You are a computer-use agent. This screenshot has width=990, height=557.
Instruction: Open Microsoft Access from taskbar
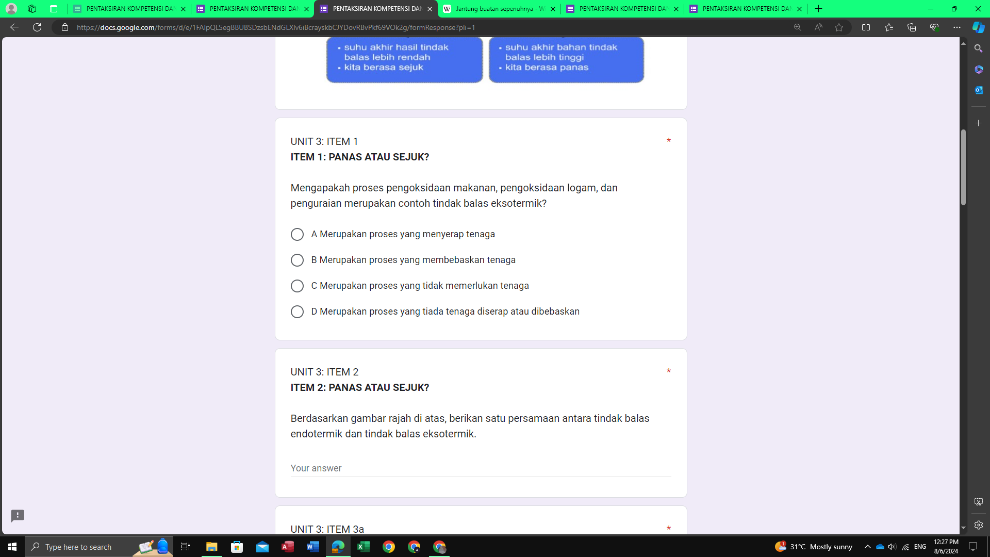click(x=287, y=547)
